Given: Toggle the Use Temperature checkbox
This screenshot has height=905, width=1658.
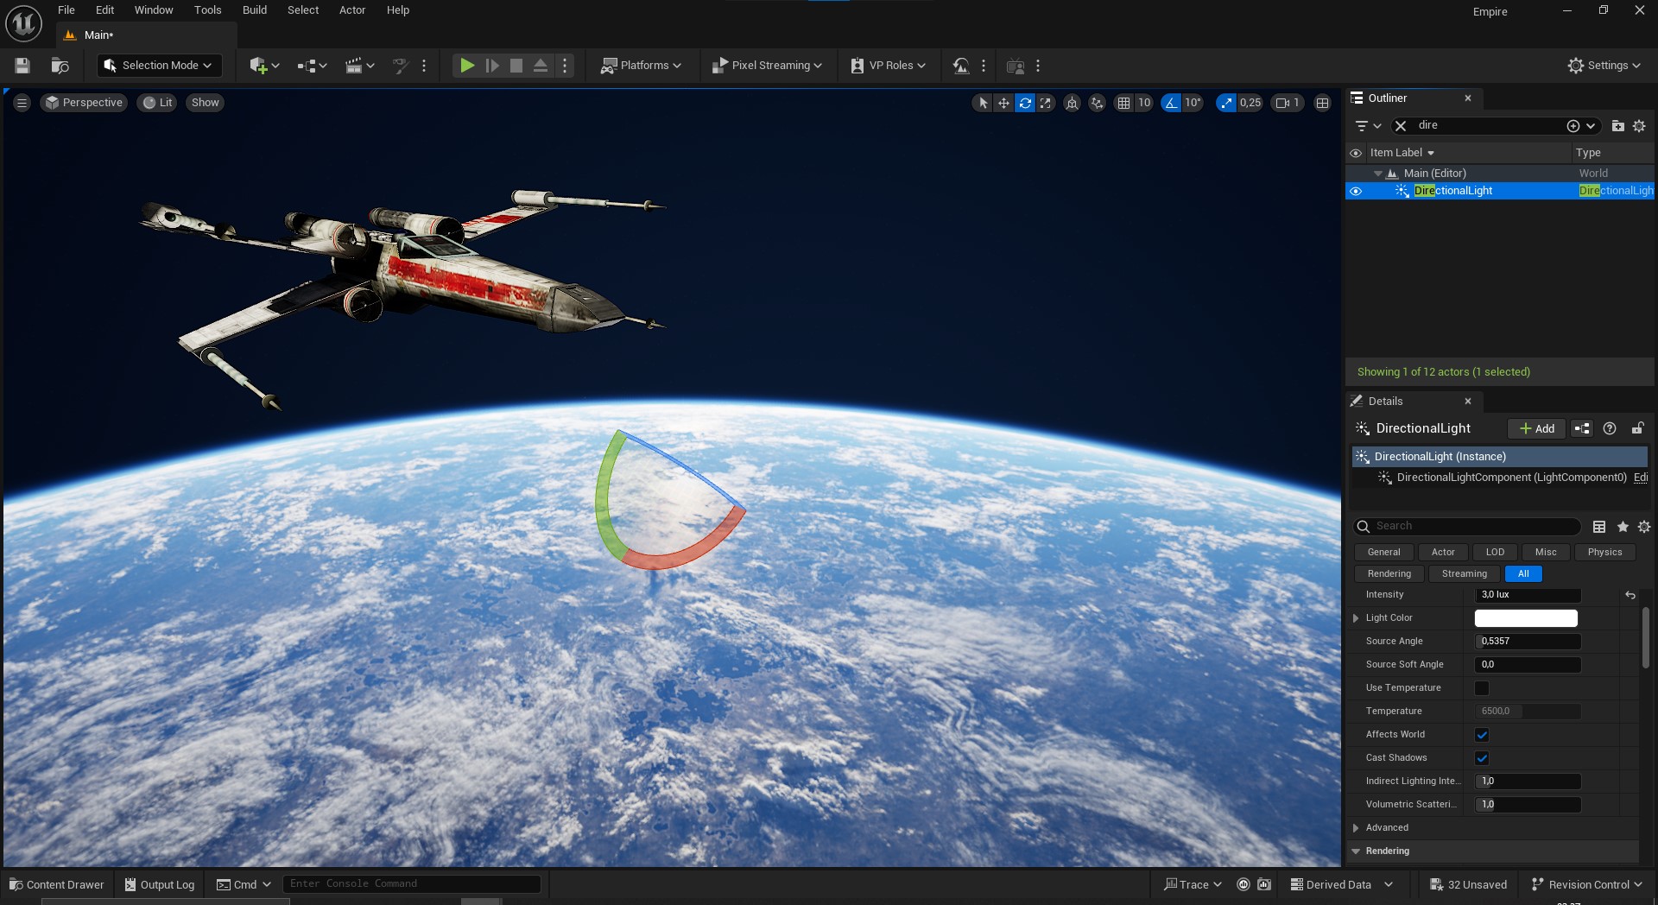Looking at the screenshot, I should (1482, 688).
